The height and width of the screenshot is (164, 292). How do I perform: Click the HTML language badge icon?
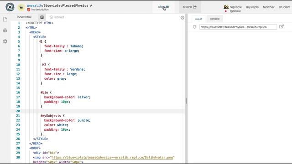(29, 10)
